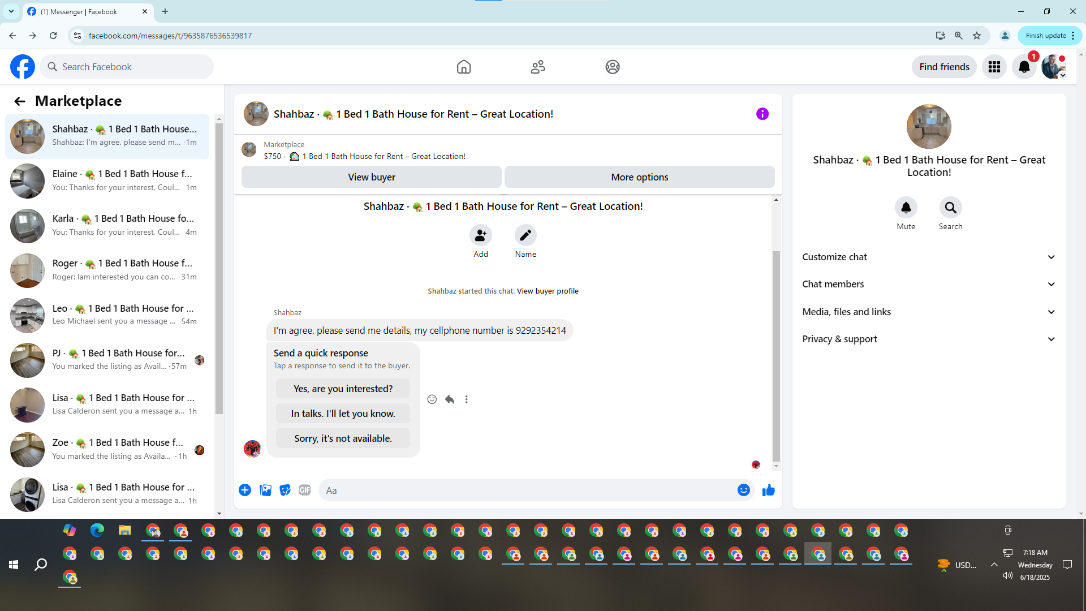Viewport: 1086px width, 611px height.
Task: Open more actions plus icon in composer
Action: point(245,490)
